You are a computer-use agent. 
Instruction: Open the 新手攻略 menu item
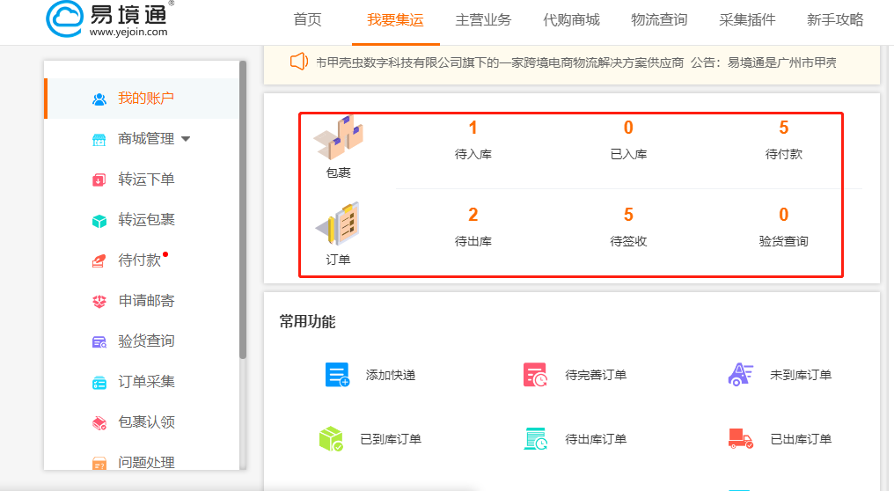click(x=835, y=20)
